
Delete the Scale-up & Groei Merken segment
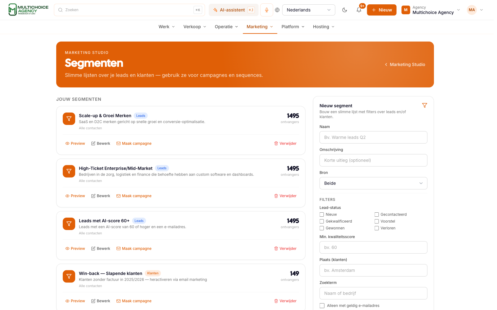(x=285, y=144)
